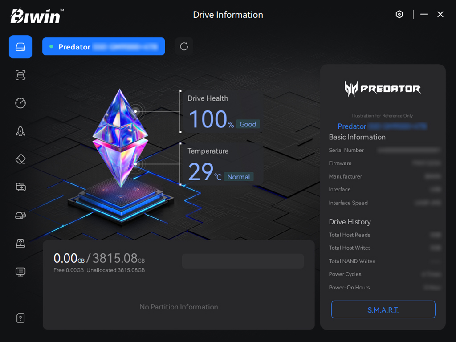Open the system information monitor icon
The width and height of the screenshot is (456, 342).
click(20, 271)
